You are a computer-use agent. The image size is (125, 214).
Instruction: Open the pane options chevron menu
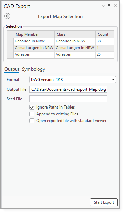103,6
